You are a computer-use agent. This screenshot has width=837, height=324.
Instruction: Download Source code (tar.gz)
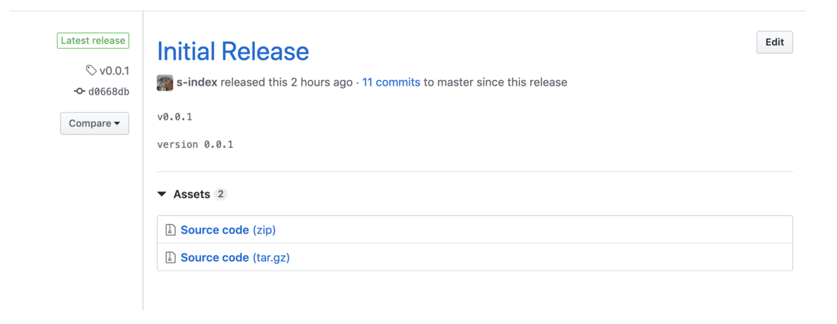tap(235, 258)
